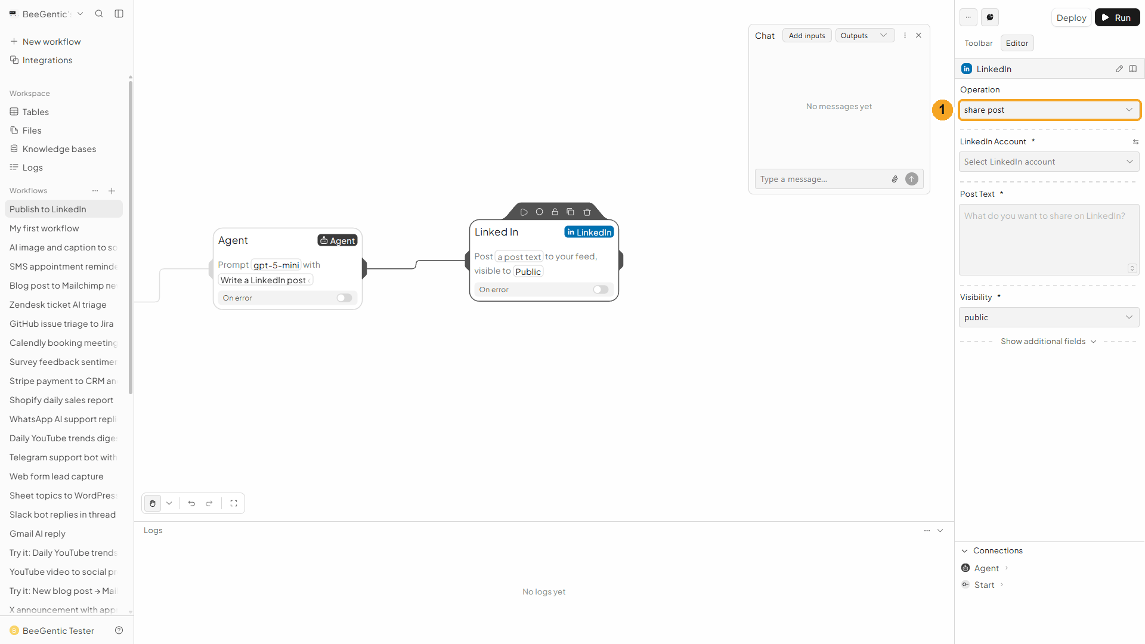Image resolution: width=1145 pixels, height=644 pixels.
Task: Run the LinkedIn node from its toolbar
Action: point(524,212)
